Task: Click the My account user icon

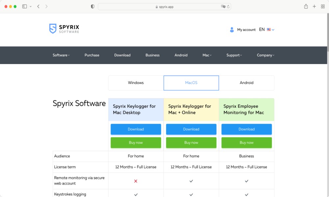Action: click(232, 30)
